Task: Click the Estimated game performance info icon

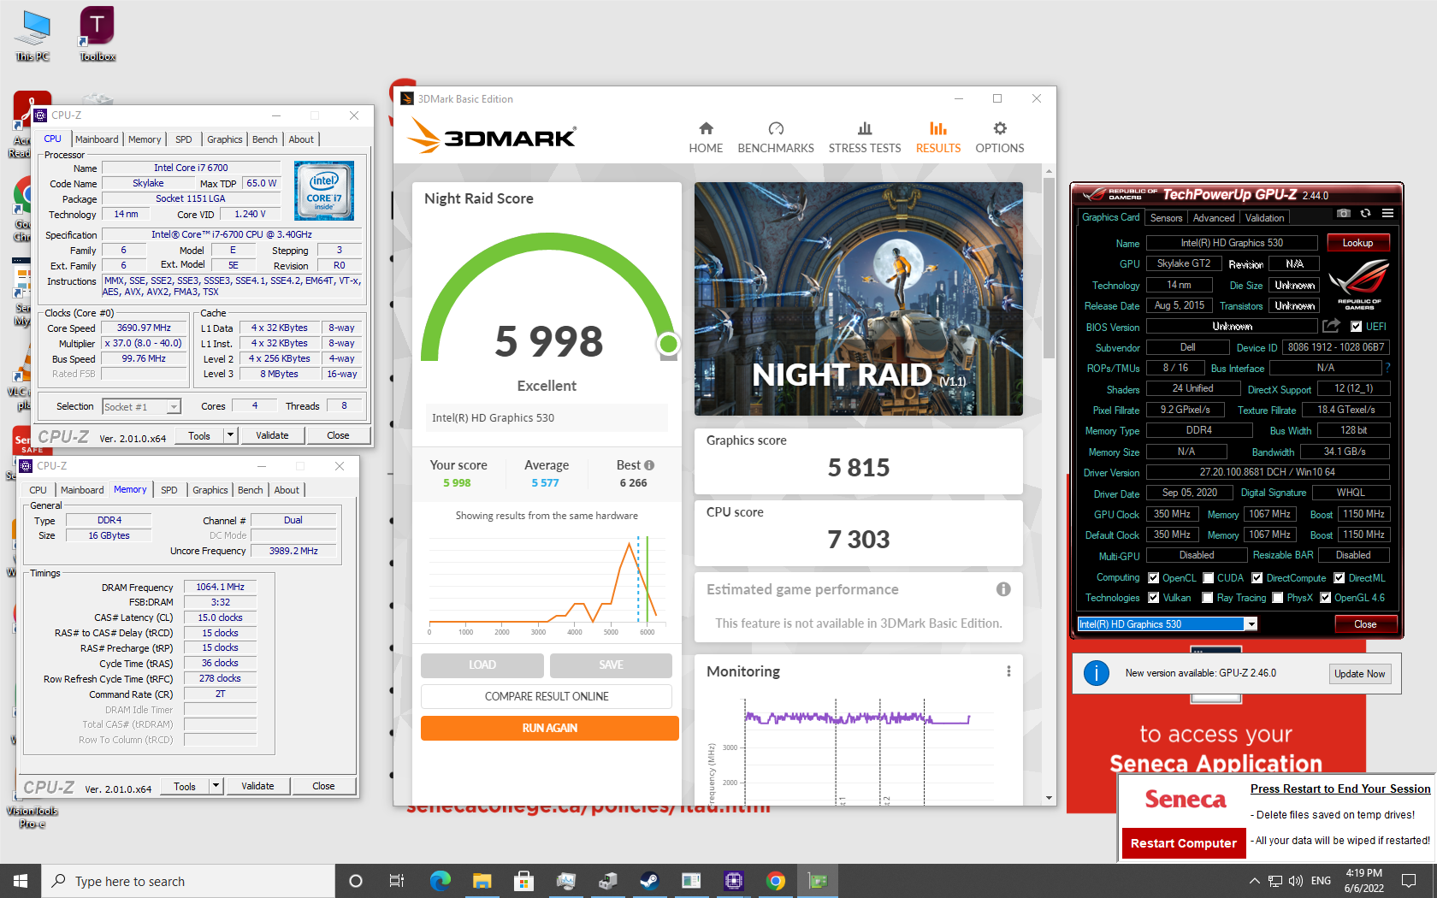Action: (x=1003, y=589)
